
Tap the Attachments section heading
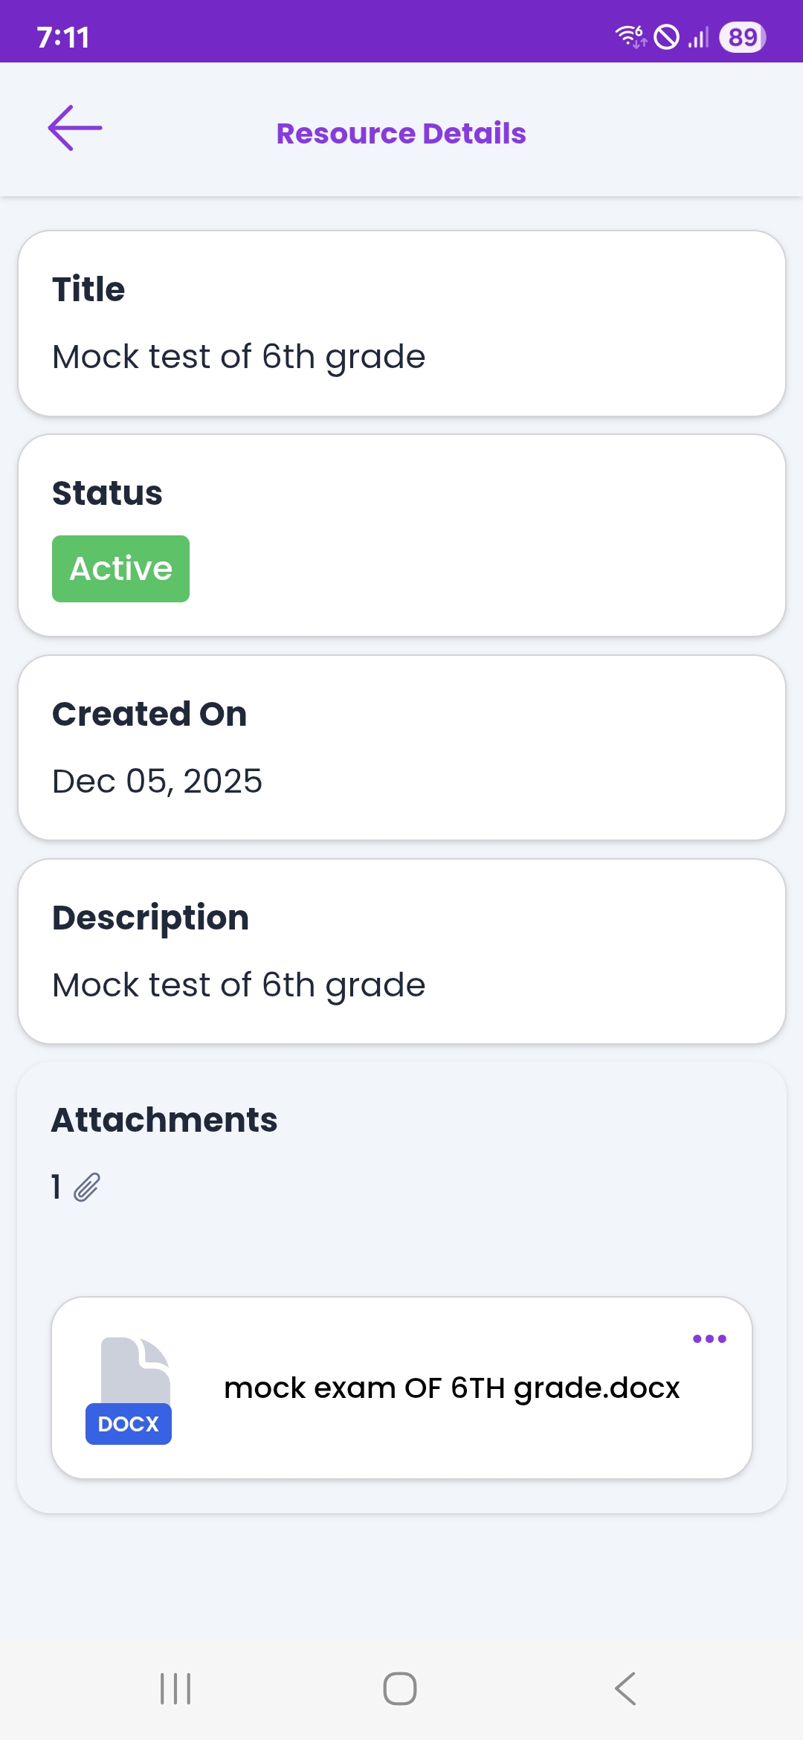click(x=164, y=1120)
